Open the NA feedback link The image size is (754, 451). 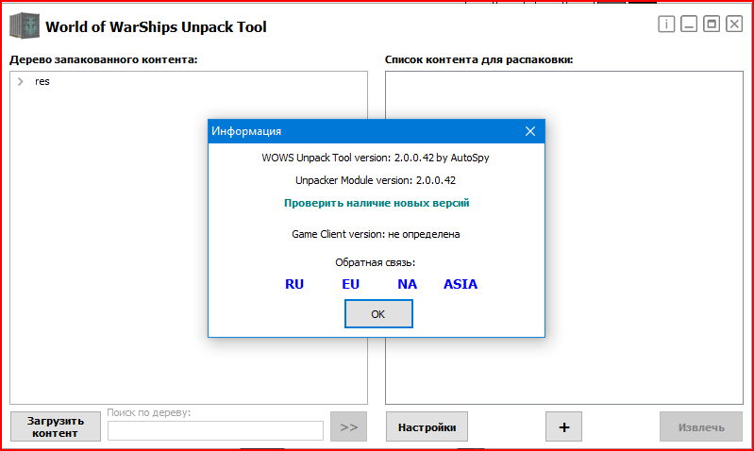tap(407, 284)
